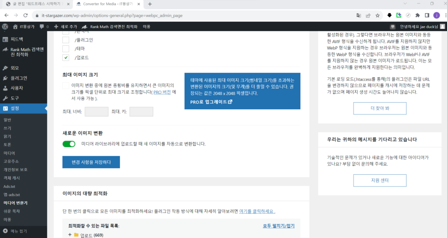The height and width of the screenshot is (238, 447).
Task: Reload the current page
Action: click(x=26, y=15)
